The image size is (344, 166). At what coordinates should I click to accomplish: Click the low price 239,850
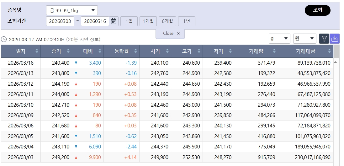point(223,115)
